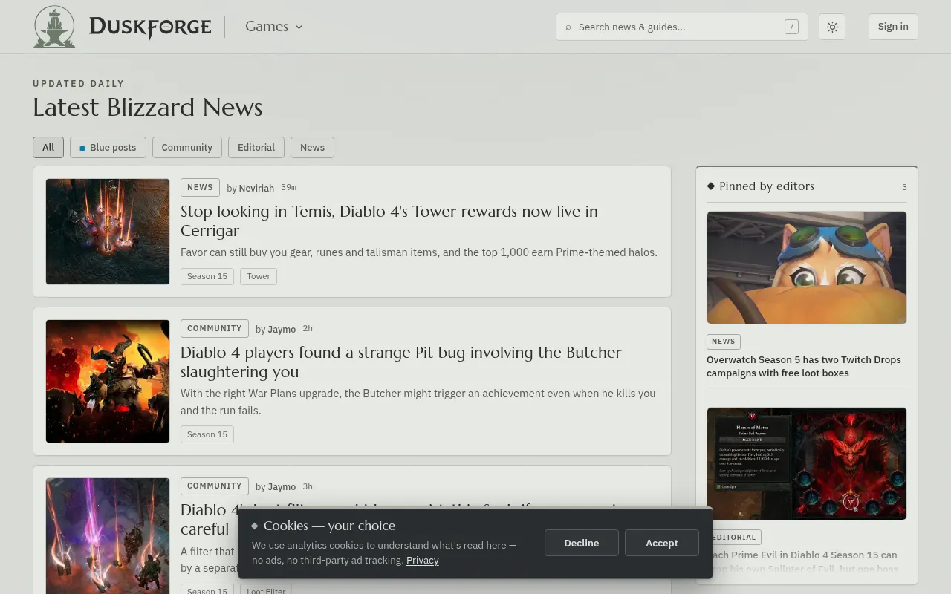Open Overwatch Season 5 Twitch Drops article

click(x=804, y=366)
